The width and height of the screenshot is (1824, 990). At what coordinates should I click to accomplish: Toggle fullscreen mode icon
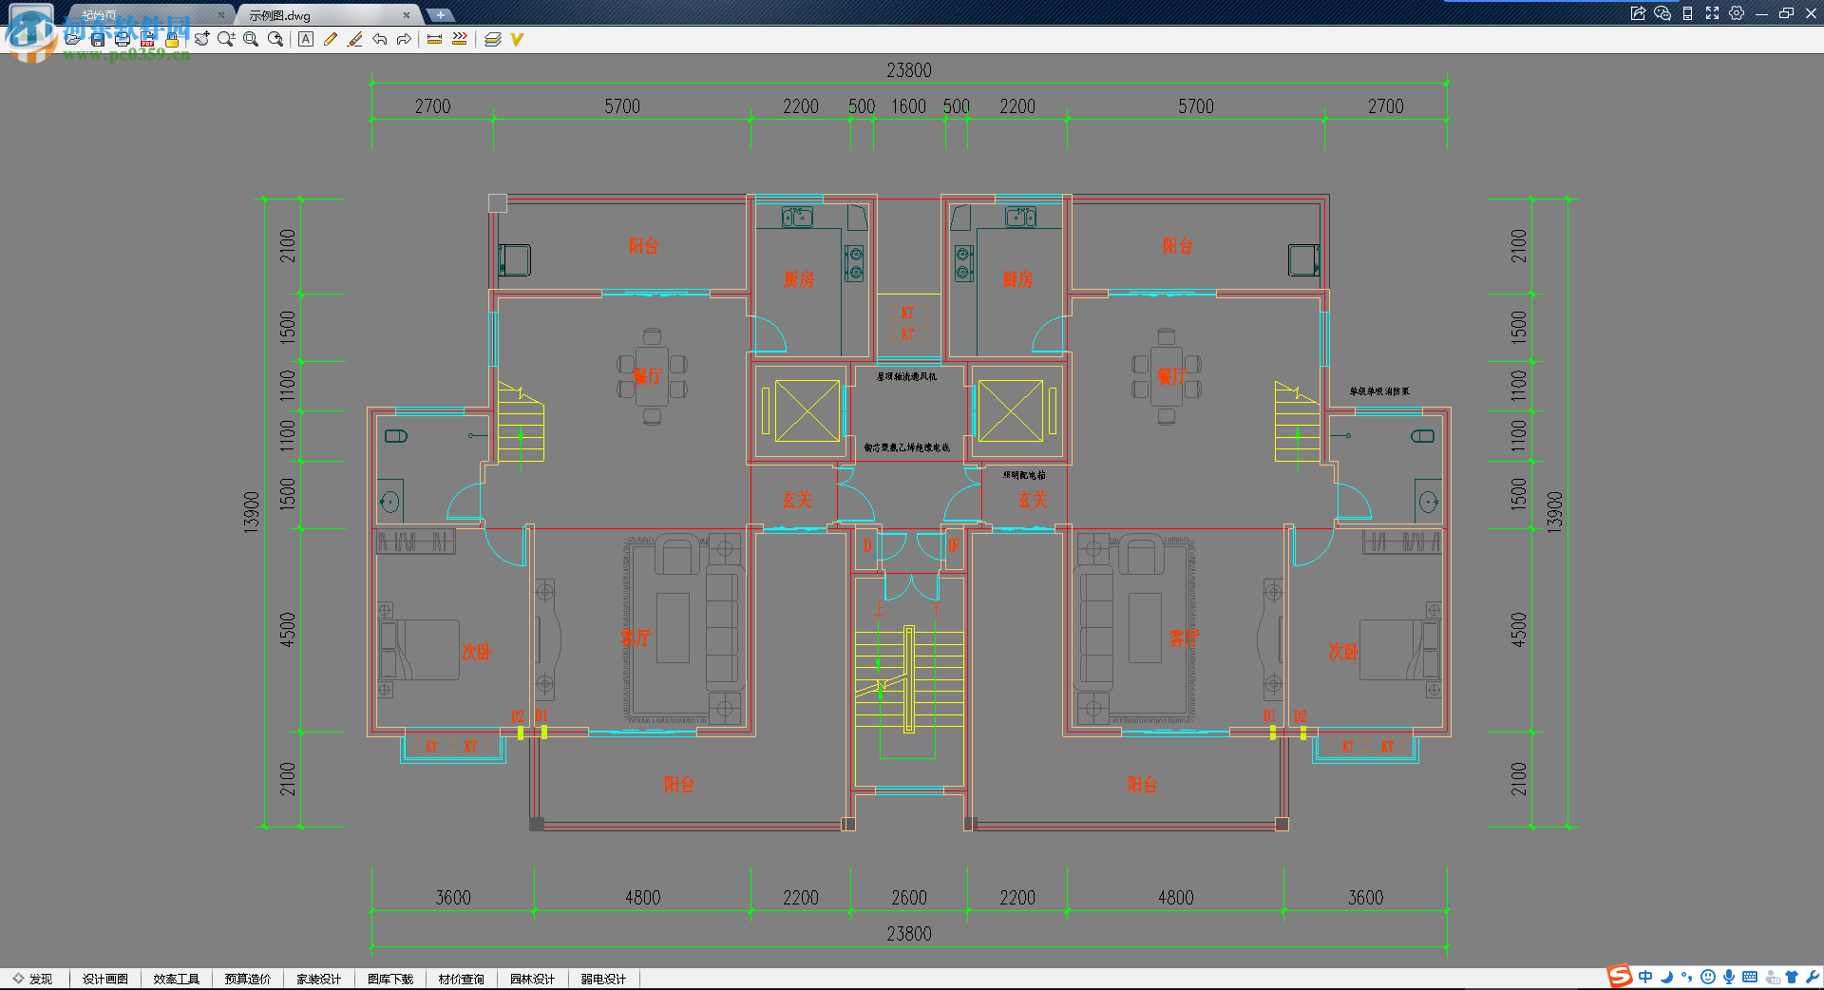(x=1712, y=13)
